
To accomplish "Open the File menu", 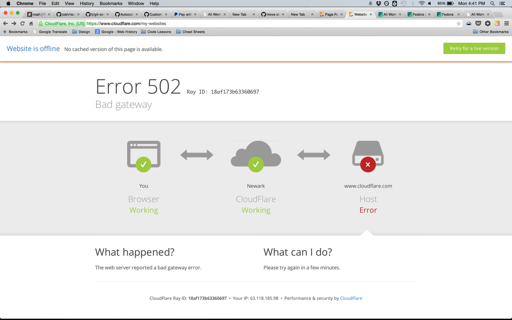I will [42, 3].
